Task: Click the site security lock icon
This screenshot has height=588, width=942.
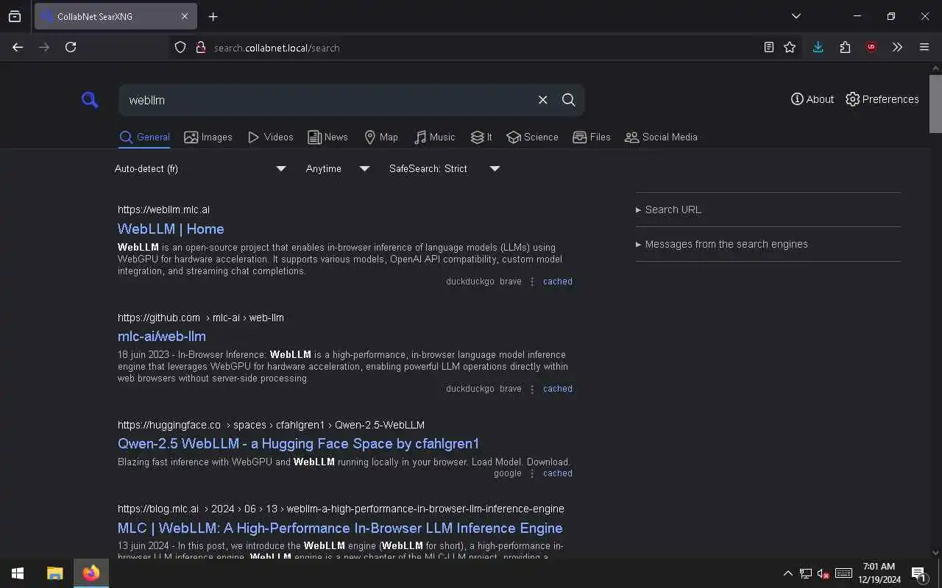Action: [x=200, y=47]
